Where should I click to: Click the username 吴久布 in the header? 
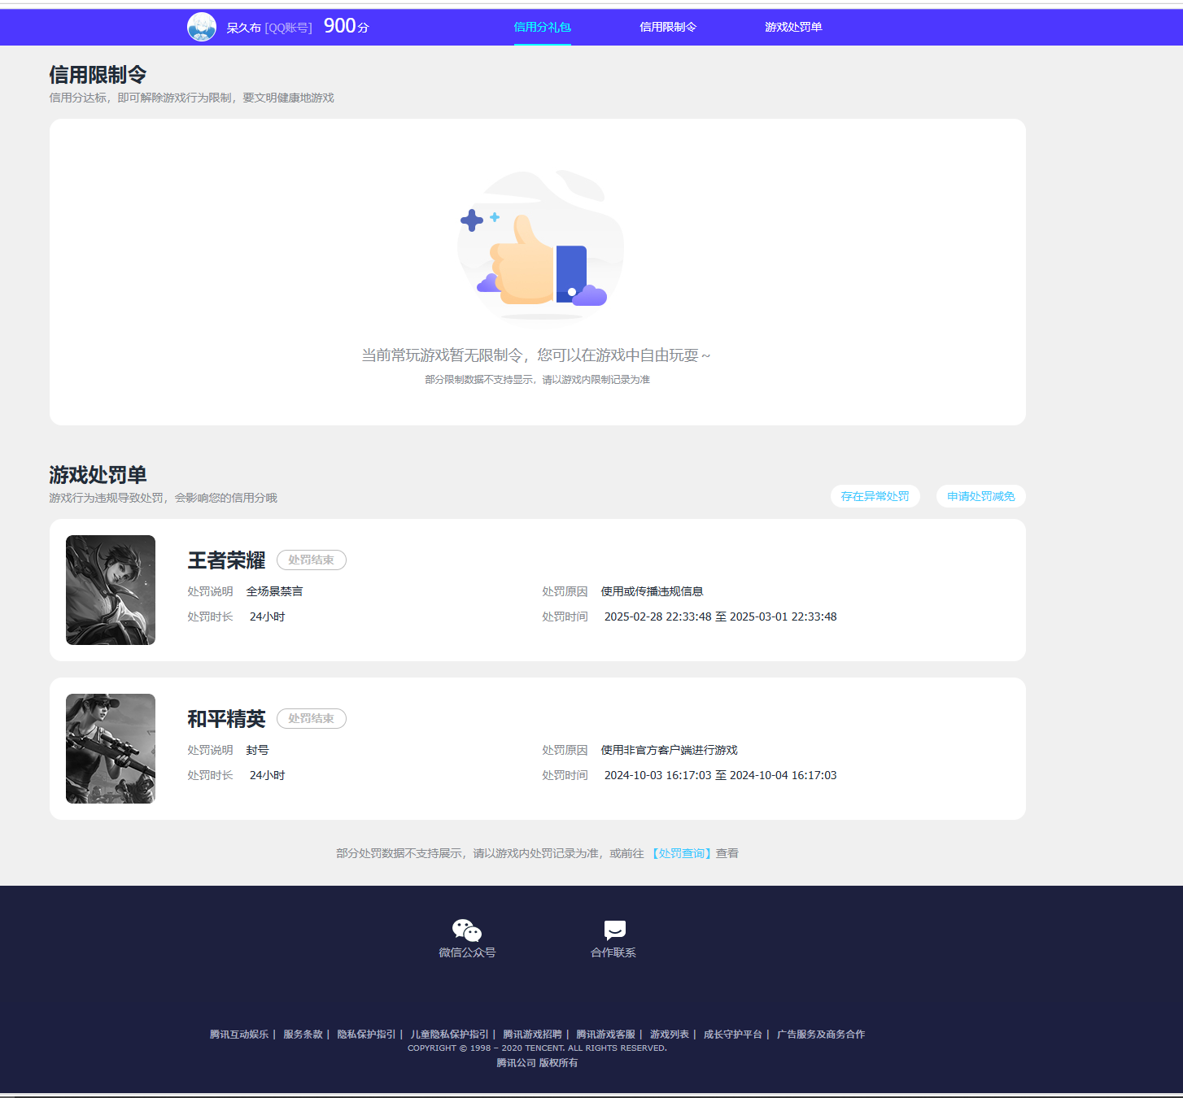(243, 28)
